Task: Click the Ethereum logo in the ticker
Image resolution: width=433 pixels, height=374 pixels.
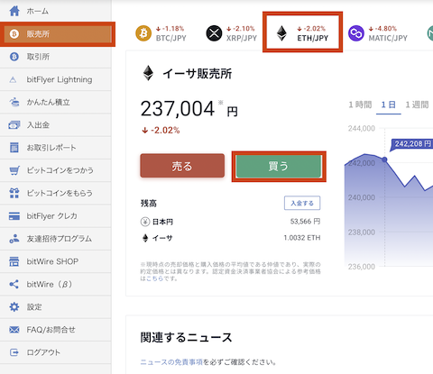Action: point(281,33)
